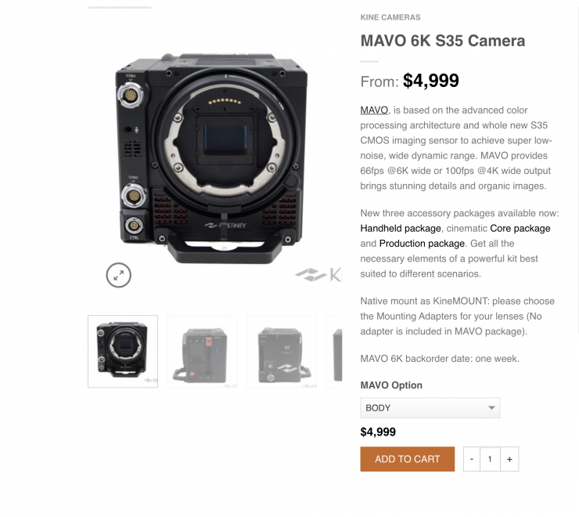This screenshot has width=579, height=517.
Task: Click the Kinefinity watermark logo on image
Action: [318, 275]
